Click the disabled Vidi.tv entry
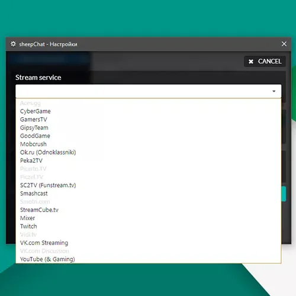This screenshot has width=296, height=296. [x=149, y=234]
